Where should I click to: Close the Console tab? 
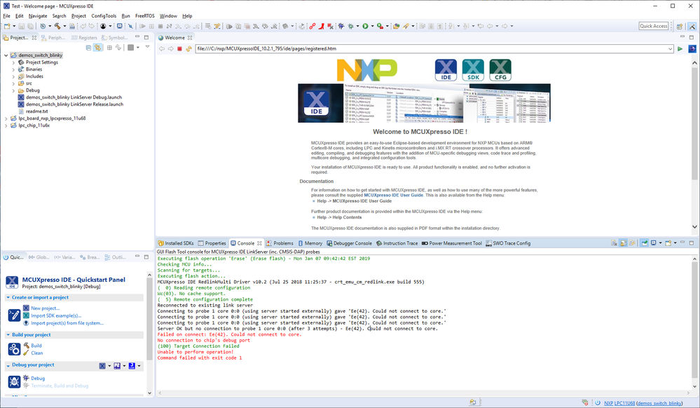click(259, 243)
